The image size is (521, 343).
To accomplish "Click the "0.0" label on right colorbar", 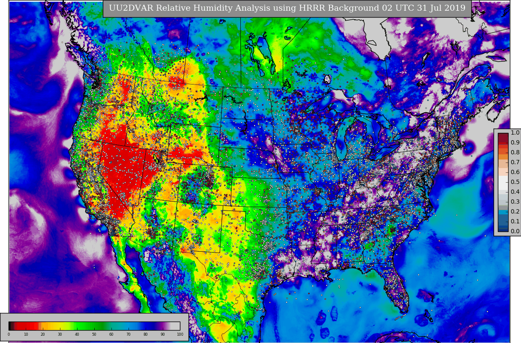I will (515, 232).
